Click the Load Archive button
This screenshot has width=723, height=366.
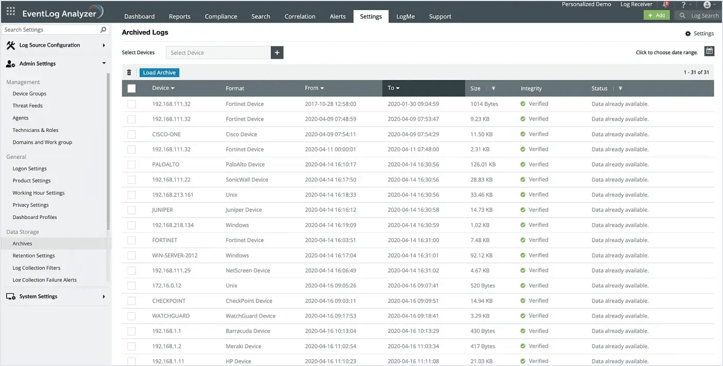coord(159,73)
